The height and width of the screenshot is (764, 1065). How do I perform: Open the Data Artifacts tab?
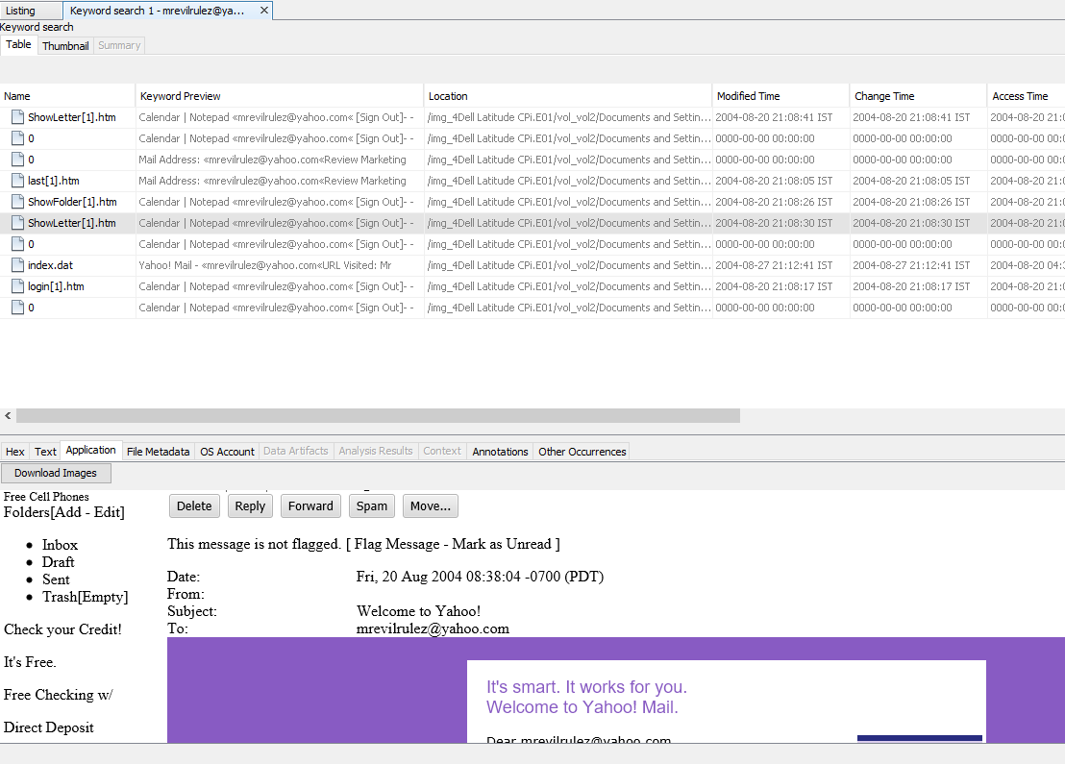pyautogui.click(x=295, y=451)
